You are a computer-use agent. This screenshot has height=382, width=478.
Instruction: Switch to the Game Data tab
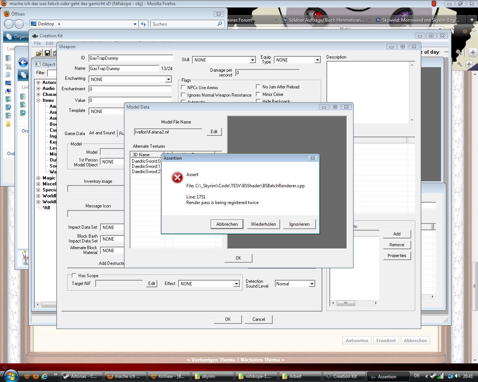pos(75,133)
